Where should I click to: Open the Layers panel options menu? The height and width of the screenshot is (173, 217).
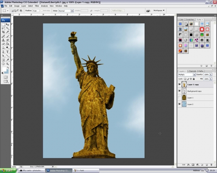[214, 71]
